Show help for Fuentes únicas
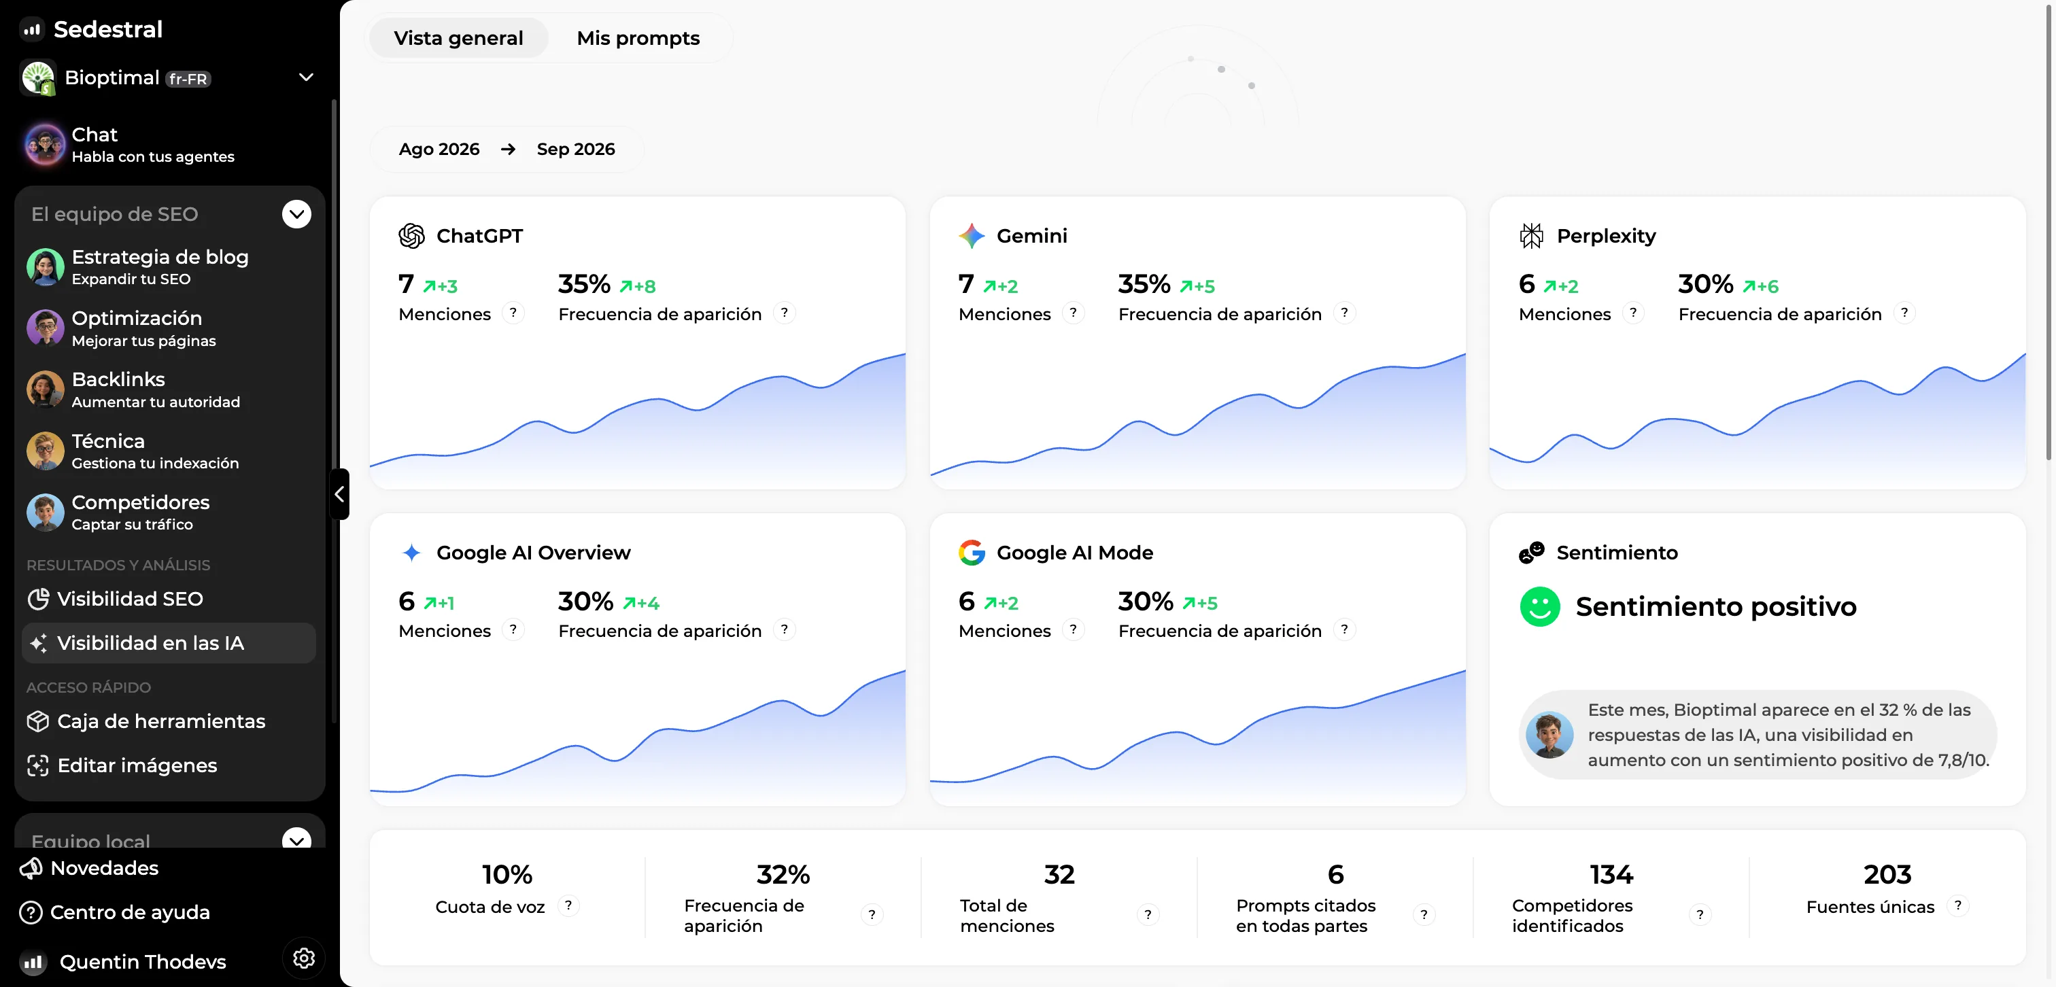Image resolution: width=2056 pixels, height=987 pixels. [1958, 905]
